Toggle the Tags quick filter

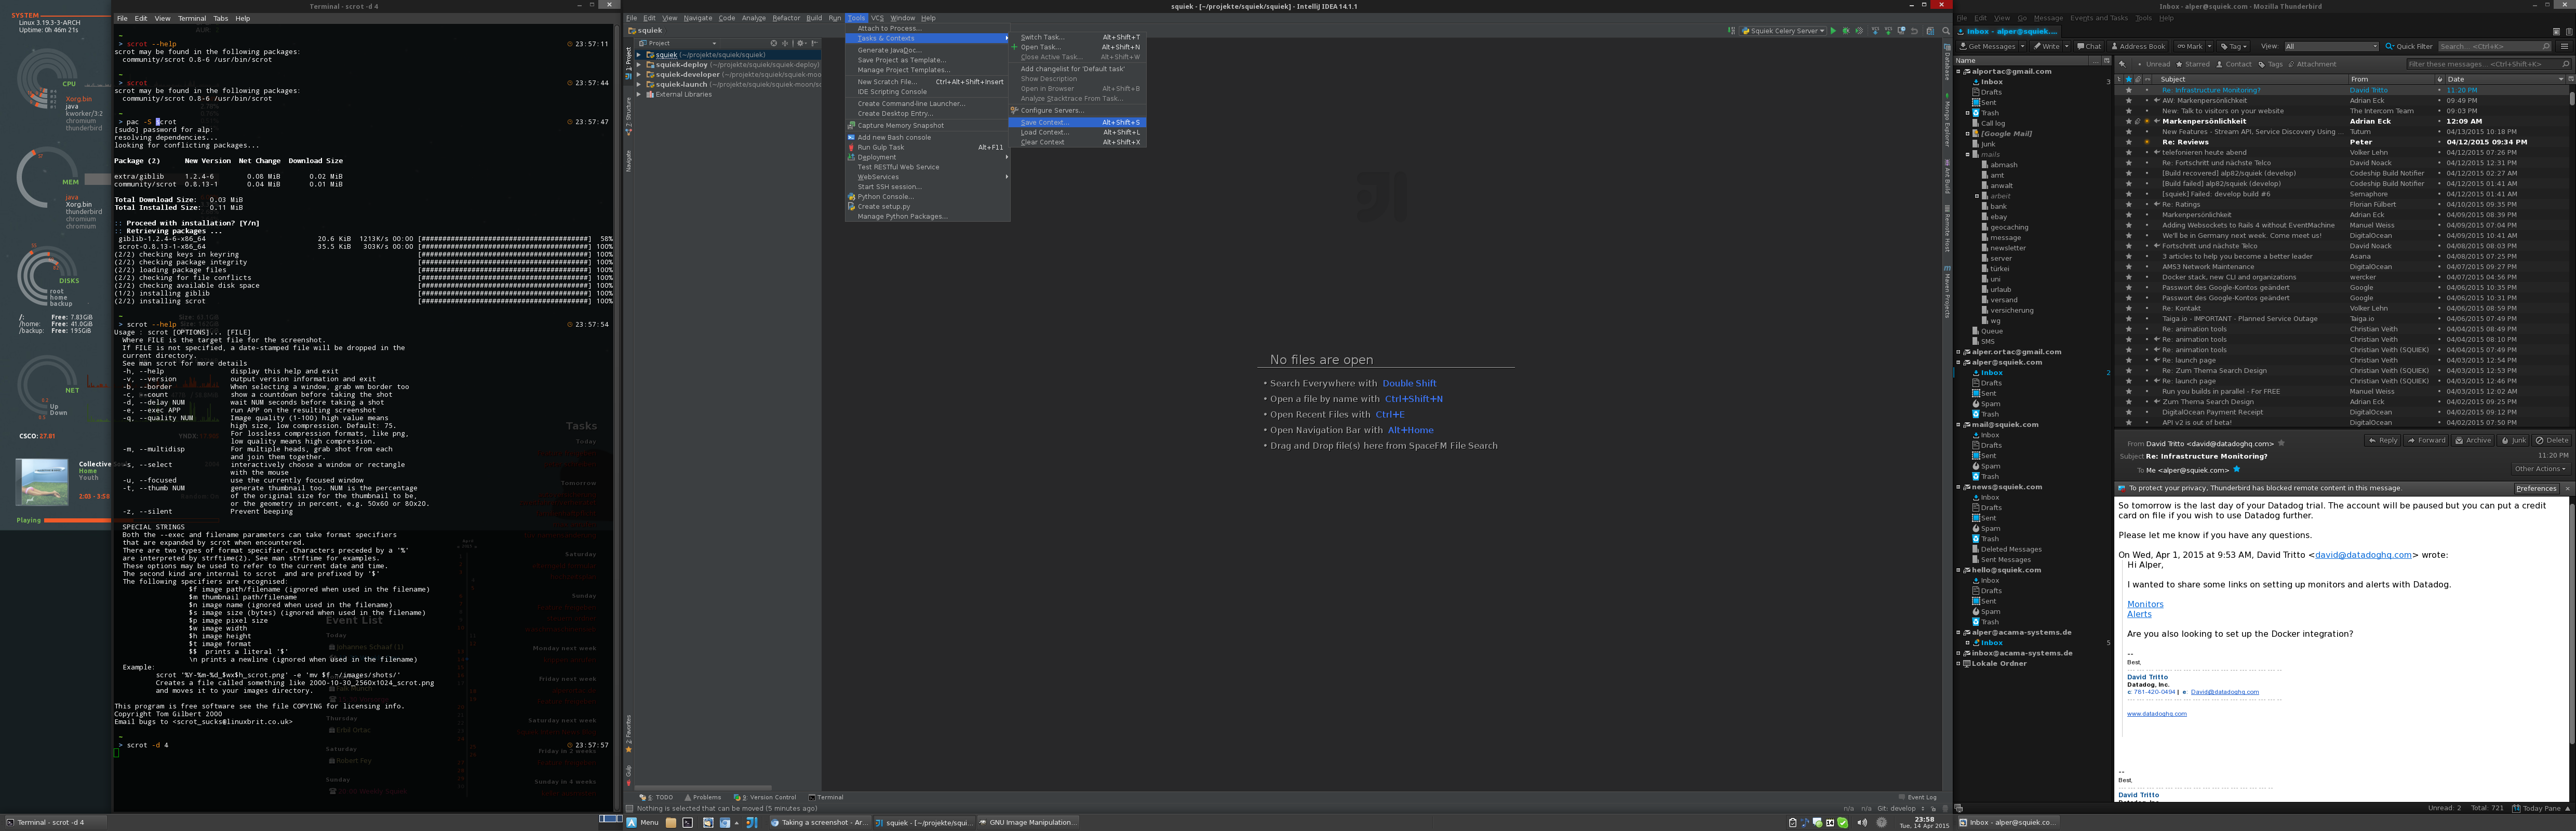(x=2270, y=64)
